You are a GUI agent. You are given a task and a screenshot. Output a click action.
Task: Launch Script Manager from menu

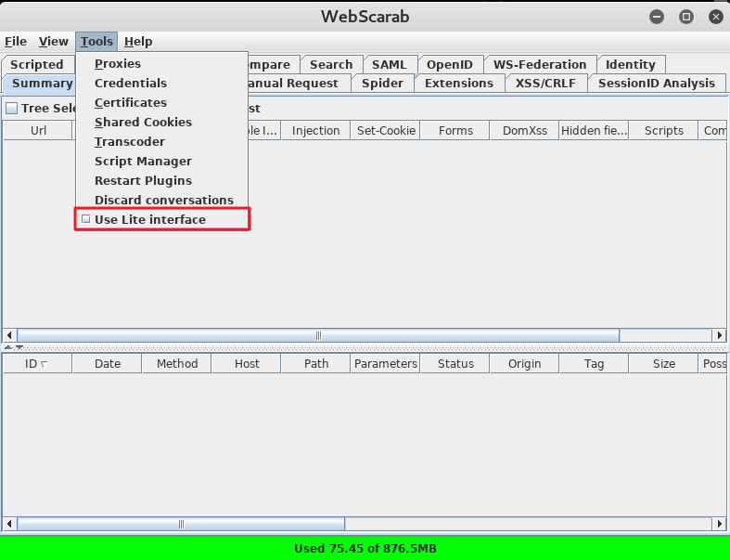coord(161,162)
